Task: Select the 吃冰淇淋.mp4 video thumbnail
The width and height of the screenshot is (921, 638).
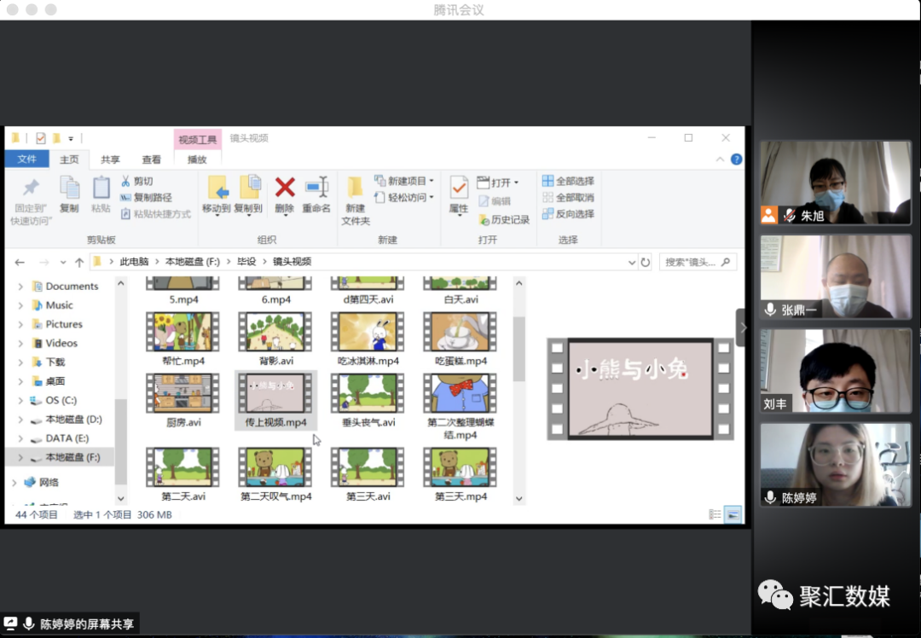Action: pos(370,333)
